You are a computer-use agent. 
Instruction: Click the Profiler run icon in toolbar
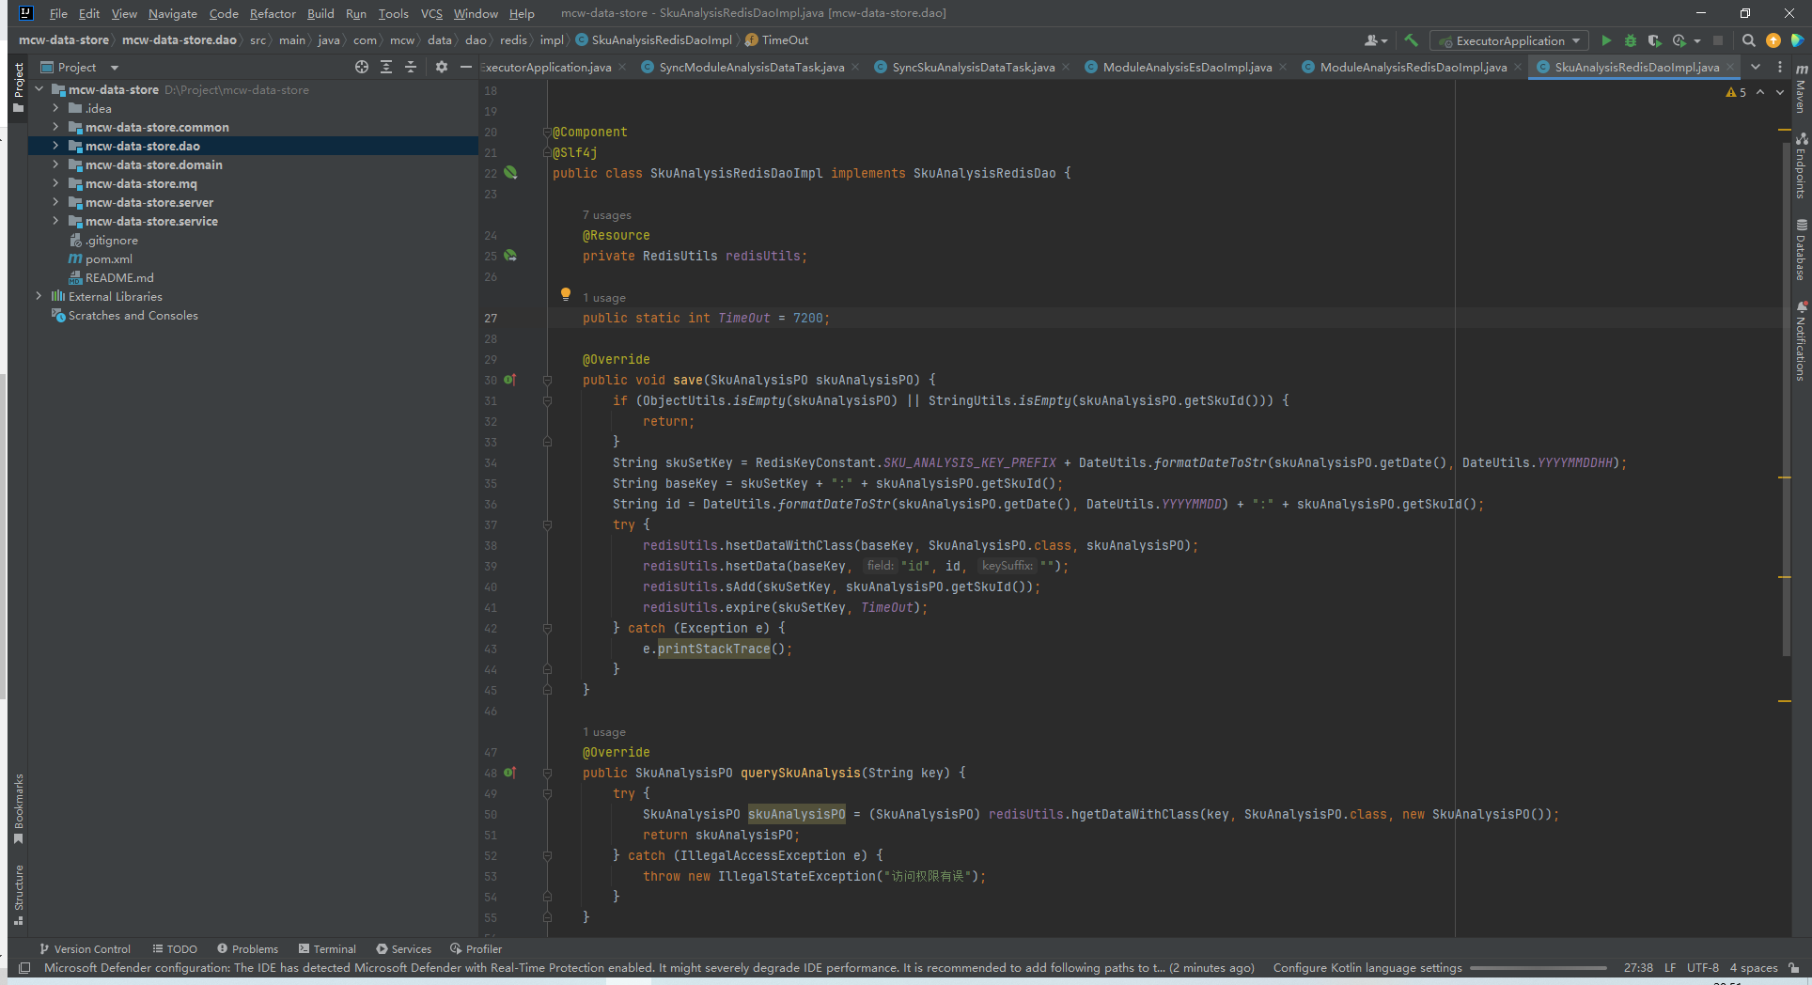pyautogui.click(x=1679, y=40)
